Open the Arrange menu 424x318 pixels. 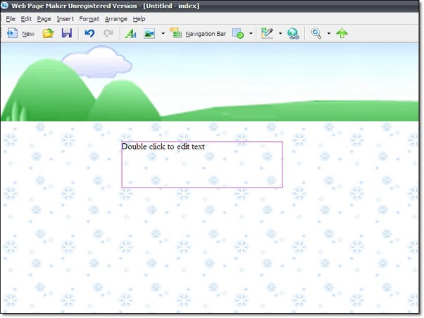coord(116,18)
